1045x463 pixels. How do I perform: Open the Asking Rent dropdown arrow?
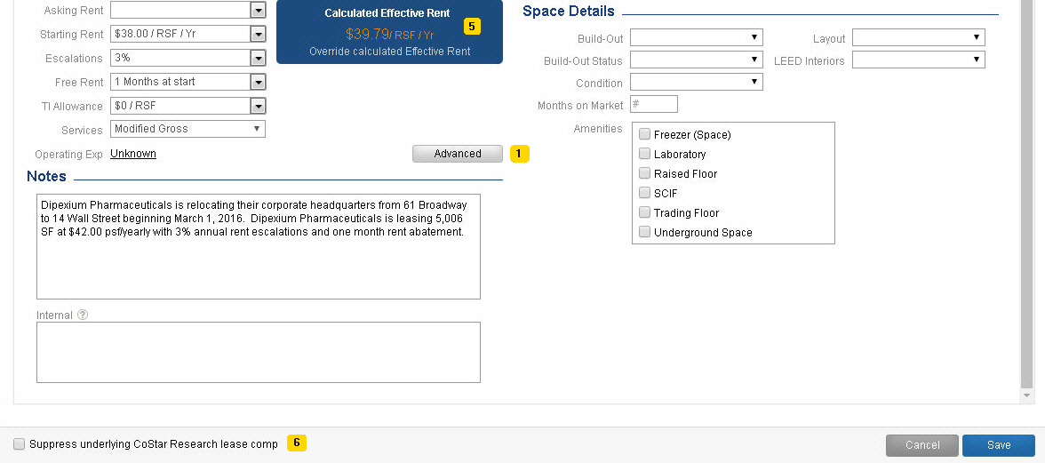tap(258, 10)
